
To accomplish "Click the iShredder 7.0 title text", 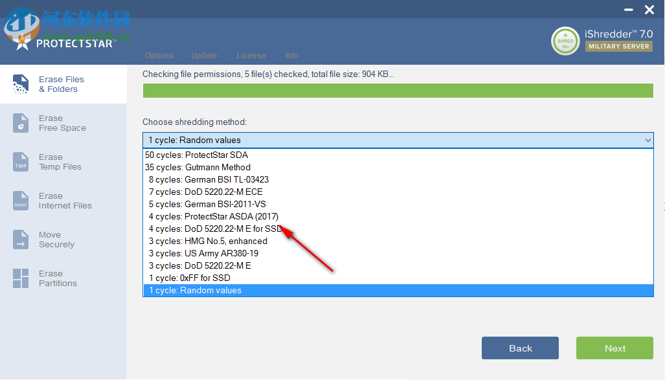I will 619,34.
